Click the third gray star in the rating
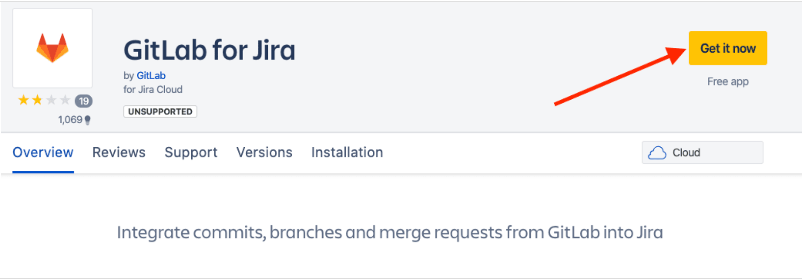Viewport: 802px width, 279px height. click(x=50, y=100)
